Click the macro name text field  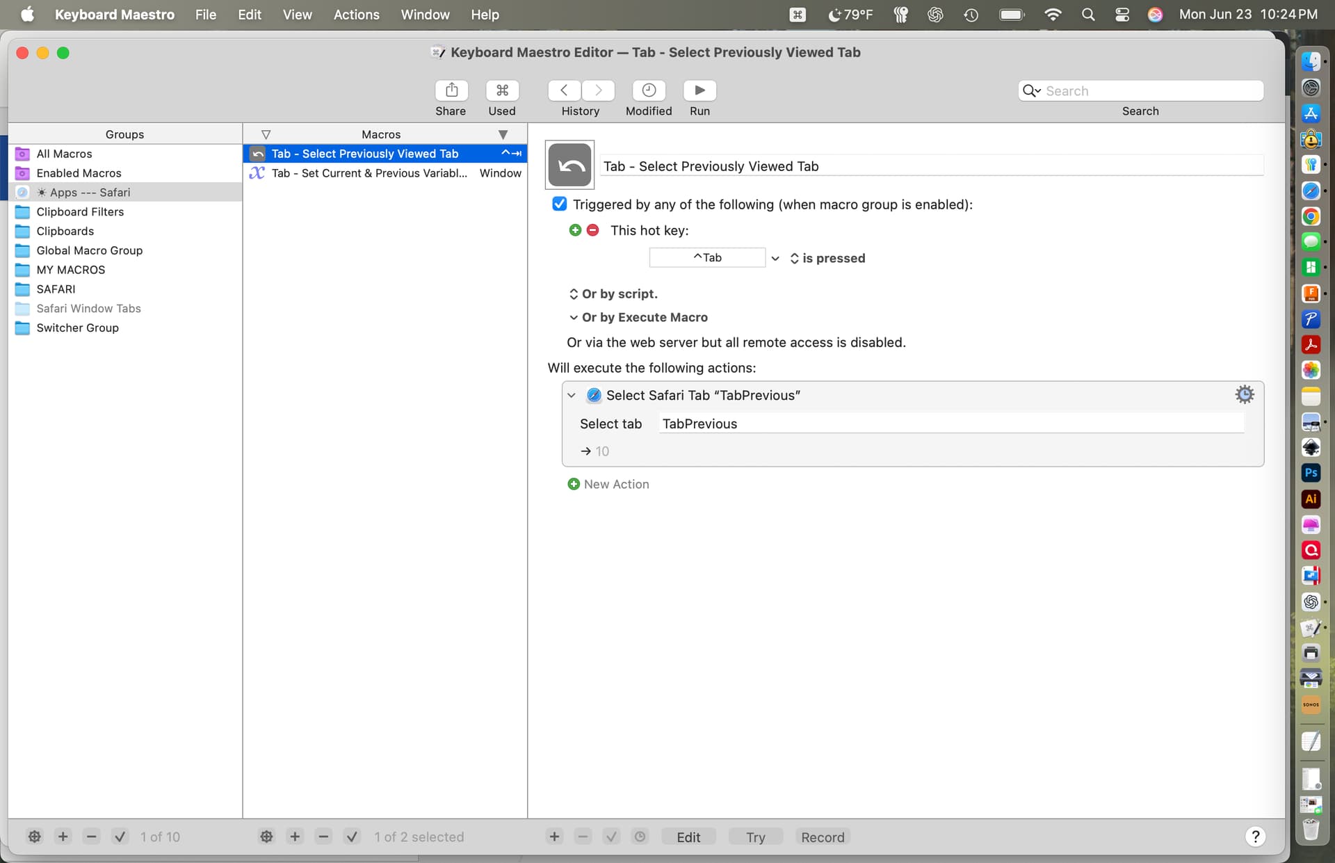(932, 166)
